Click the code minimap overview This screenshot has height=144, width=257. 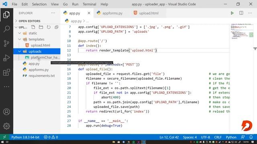pyautogui.click(x=242, y=31)
